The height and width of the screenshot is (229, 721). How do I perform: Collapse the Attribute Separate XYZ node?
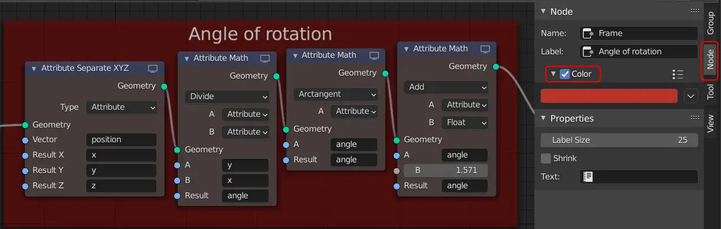click(33, 68)
